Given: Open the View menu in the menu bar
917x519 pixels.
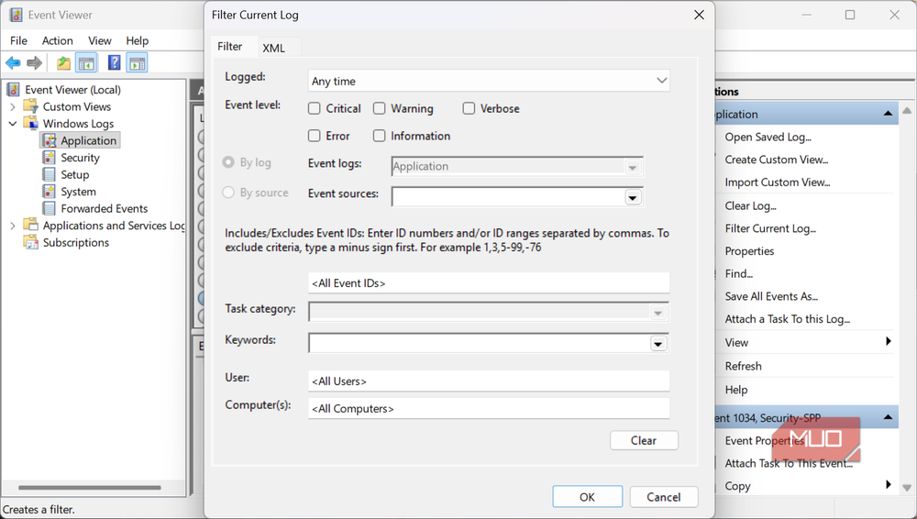Looking at the screenshot, I should (x=100, y=40).
